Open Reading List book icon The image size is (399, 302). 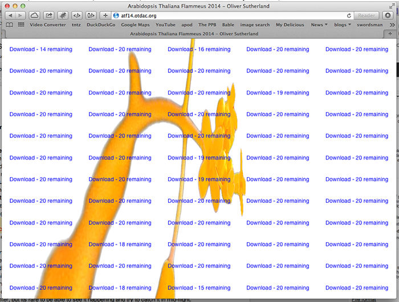10,25
